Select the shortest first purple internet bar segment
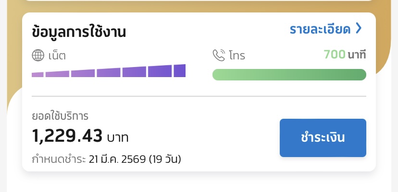The height and width of the screenshot is (192, 398). [x=37, y=74]
